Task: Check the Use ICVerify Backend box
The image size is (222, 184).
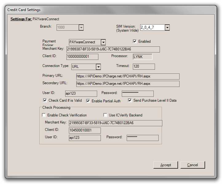Action: click(x=105, y=115)
